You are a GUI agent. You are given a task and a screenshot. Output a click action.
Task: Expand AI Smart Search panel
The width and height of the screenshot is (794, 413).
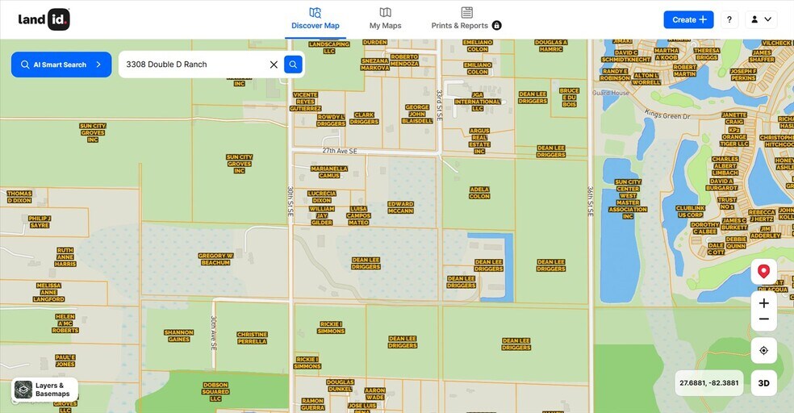61,65
